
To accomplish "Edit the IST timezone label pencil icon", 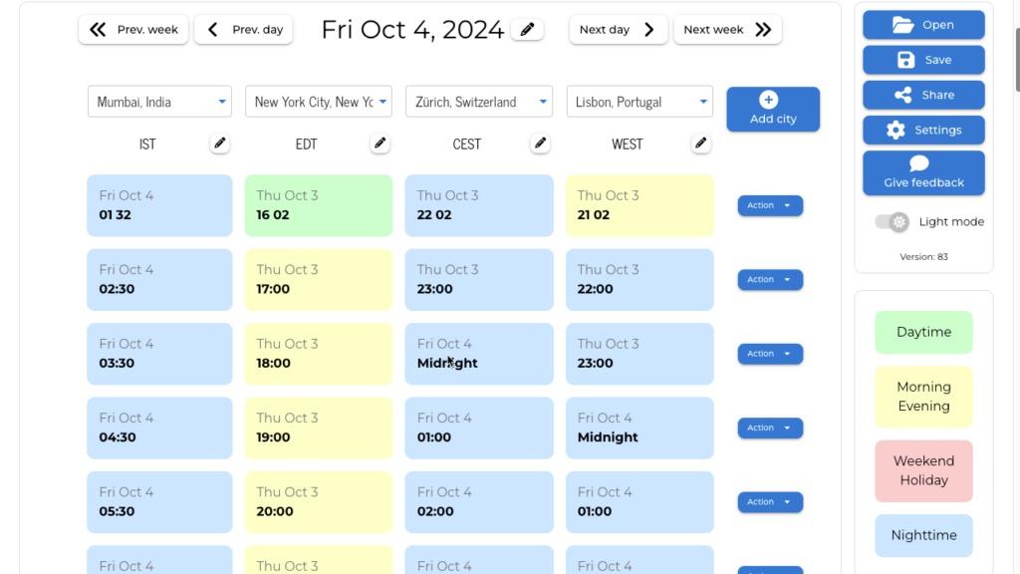I will 219,143.
